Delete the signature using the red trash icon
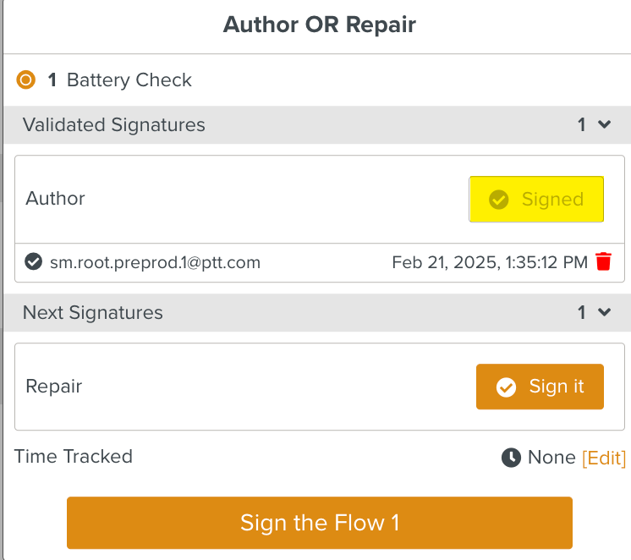The image size is (631, 560). (x=603, y=262)
